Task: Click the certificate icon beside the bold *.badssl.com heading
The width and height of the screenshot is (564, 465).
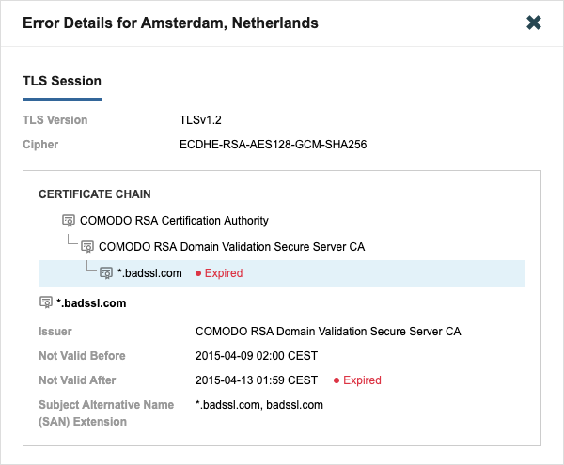Action: 46,302
